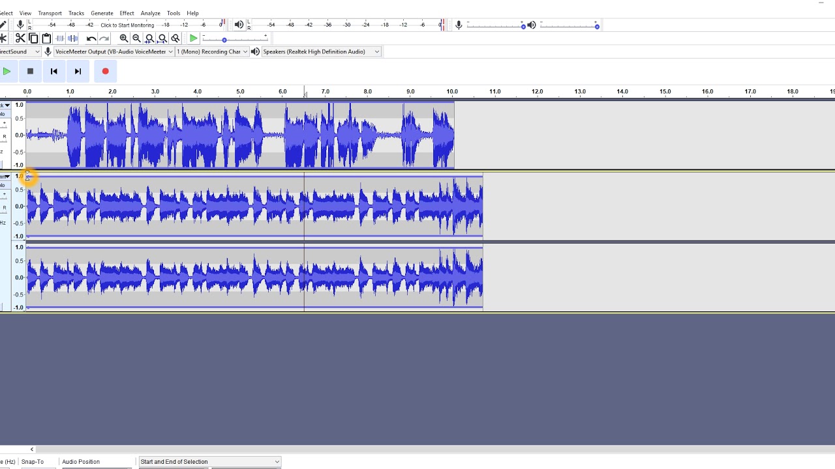Select the Draw (pencil) tool
Screen dimensions: 835x469
(x=3, y=25)
